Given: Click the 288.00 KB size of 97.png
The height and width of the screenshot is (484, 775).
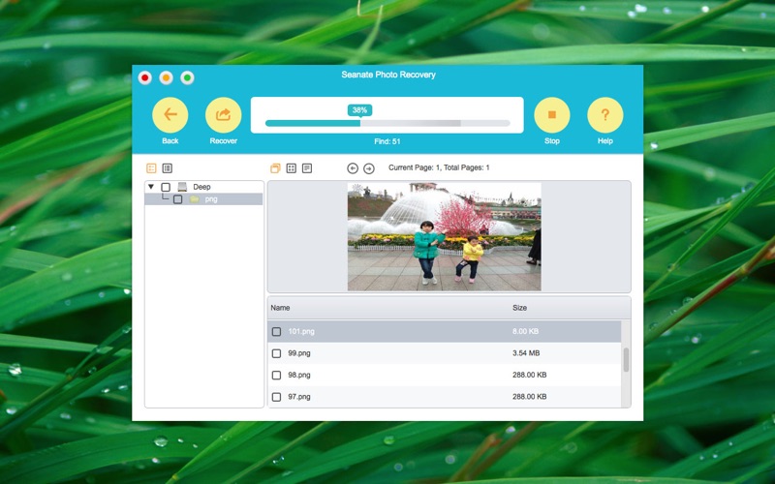Looking at the screenshot, I should tap(529, 397).
